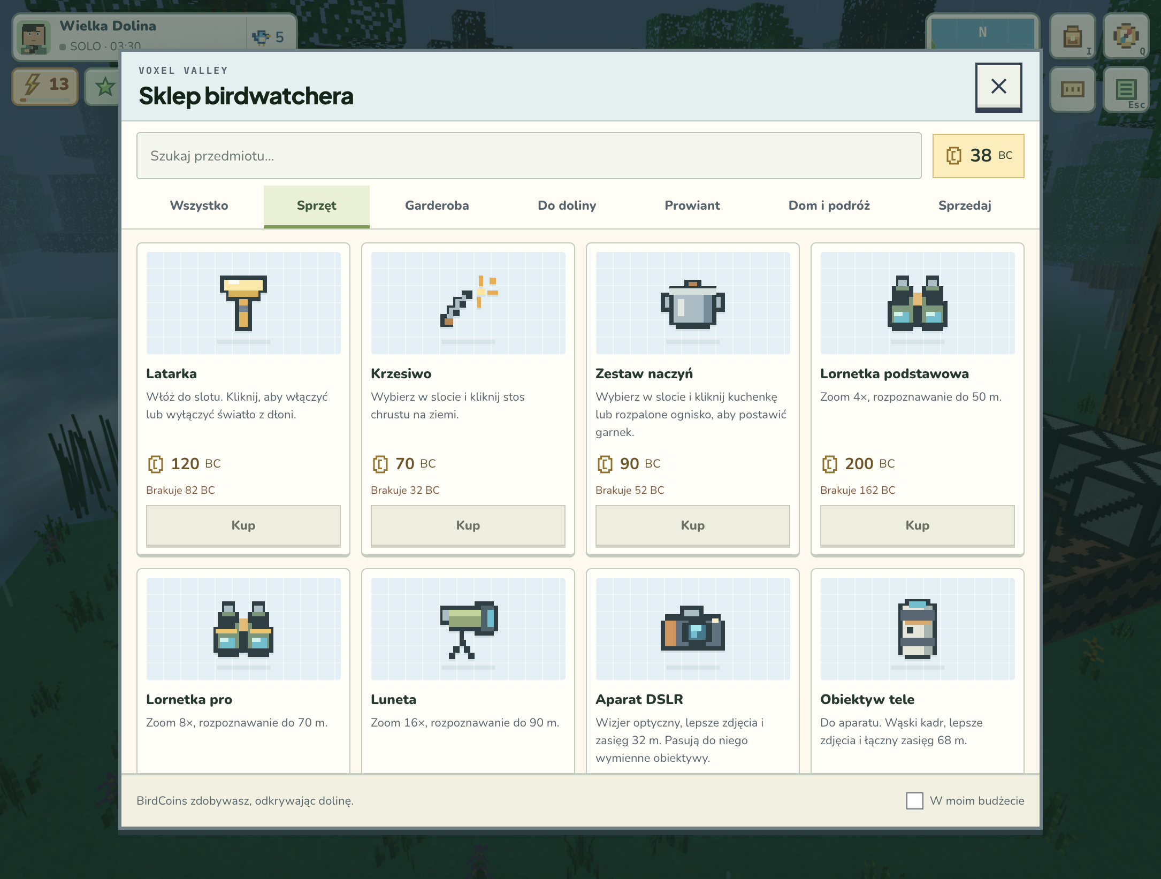Focus the Szukaj przedmiotu search field
This screenshot has width=1161, height=879.
(x=529, y=156)
